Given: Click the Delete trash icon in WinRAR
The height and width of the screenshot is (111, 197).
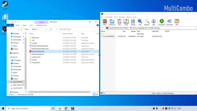Looking at the screenshot, I should pos(133,22).
